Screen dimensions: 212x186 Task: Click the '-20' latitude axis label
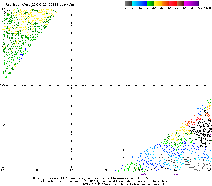tap(3, 9)
